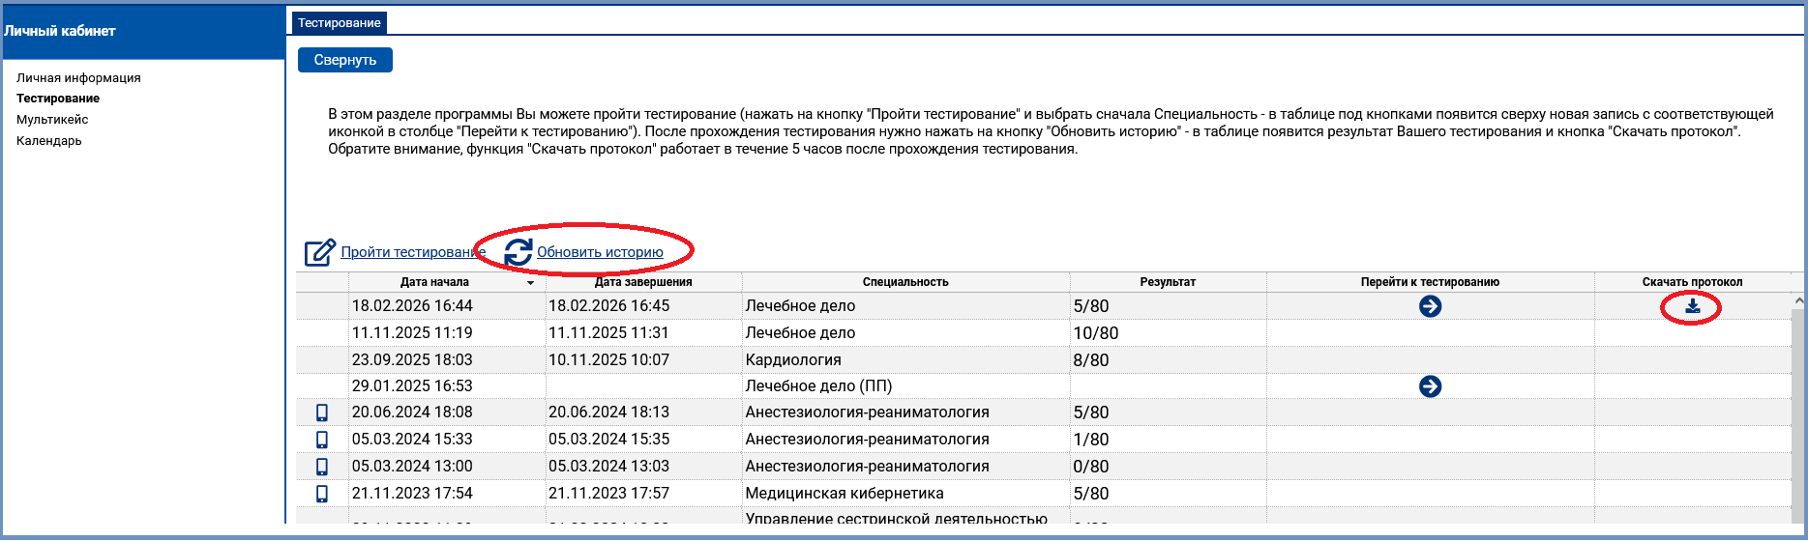Open Календарь in sidebar
This screenshot has height=541, width=1808.
(x=49, y=141)
